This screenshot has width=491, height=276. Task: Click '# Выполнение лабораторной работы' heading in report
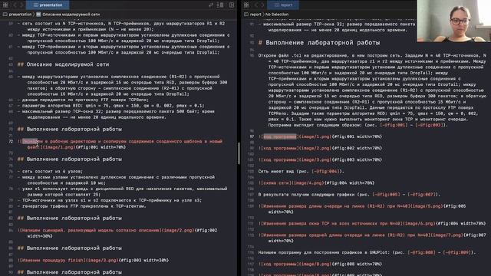[x=319, y=43]
